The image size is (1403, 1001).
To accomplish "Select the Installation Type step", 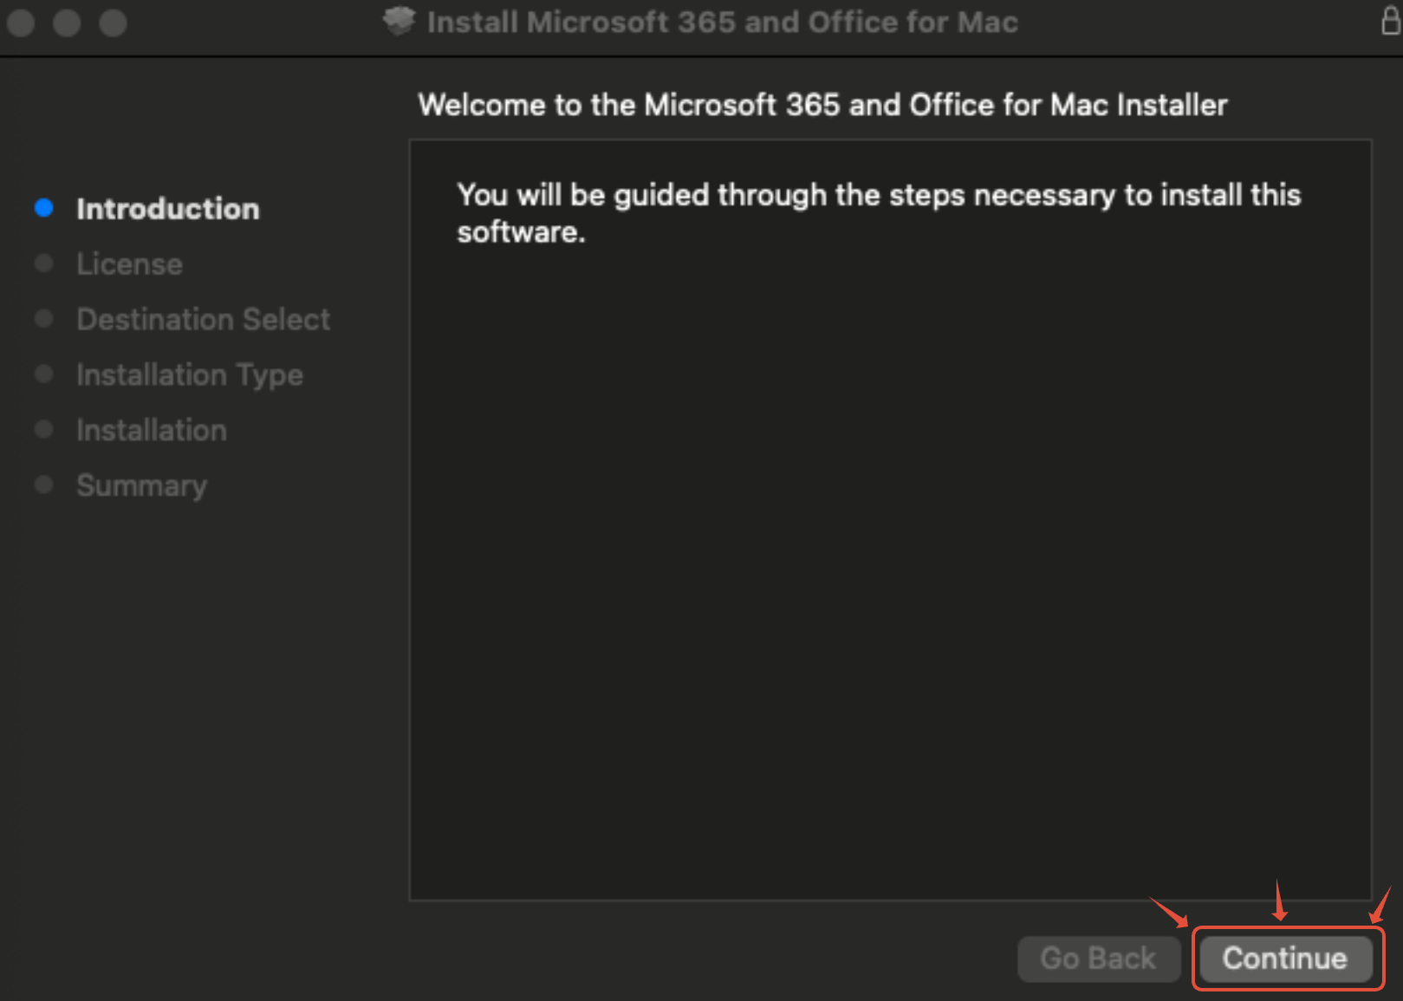I will pyautogui.click(x=190, y=375).
